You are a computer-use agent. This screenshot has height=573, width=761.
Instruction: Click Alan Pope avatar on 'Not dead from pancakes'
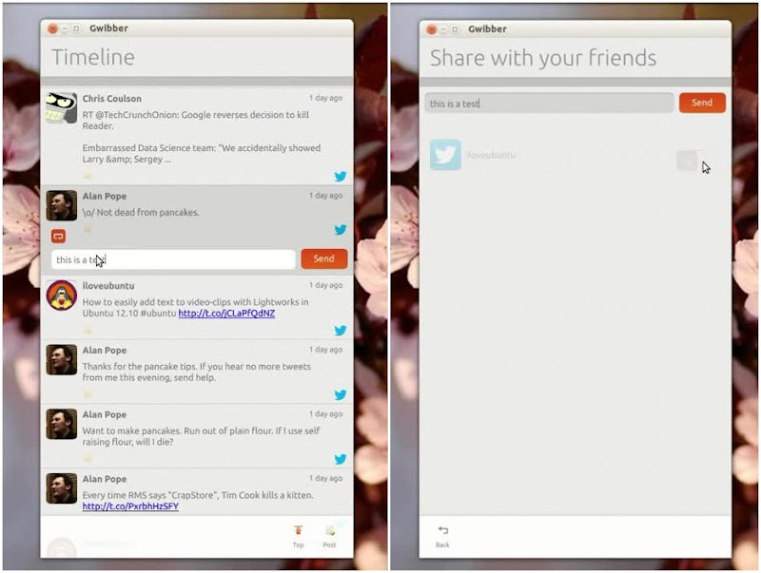62,205
